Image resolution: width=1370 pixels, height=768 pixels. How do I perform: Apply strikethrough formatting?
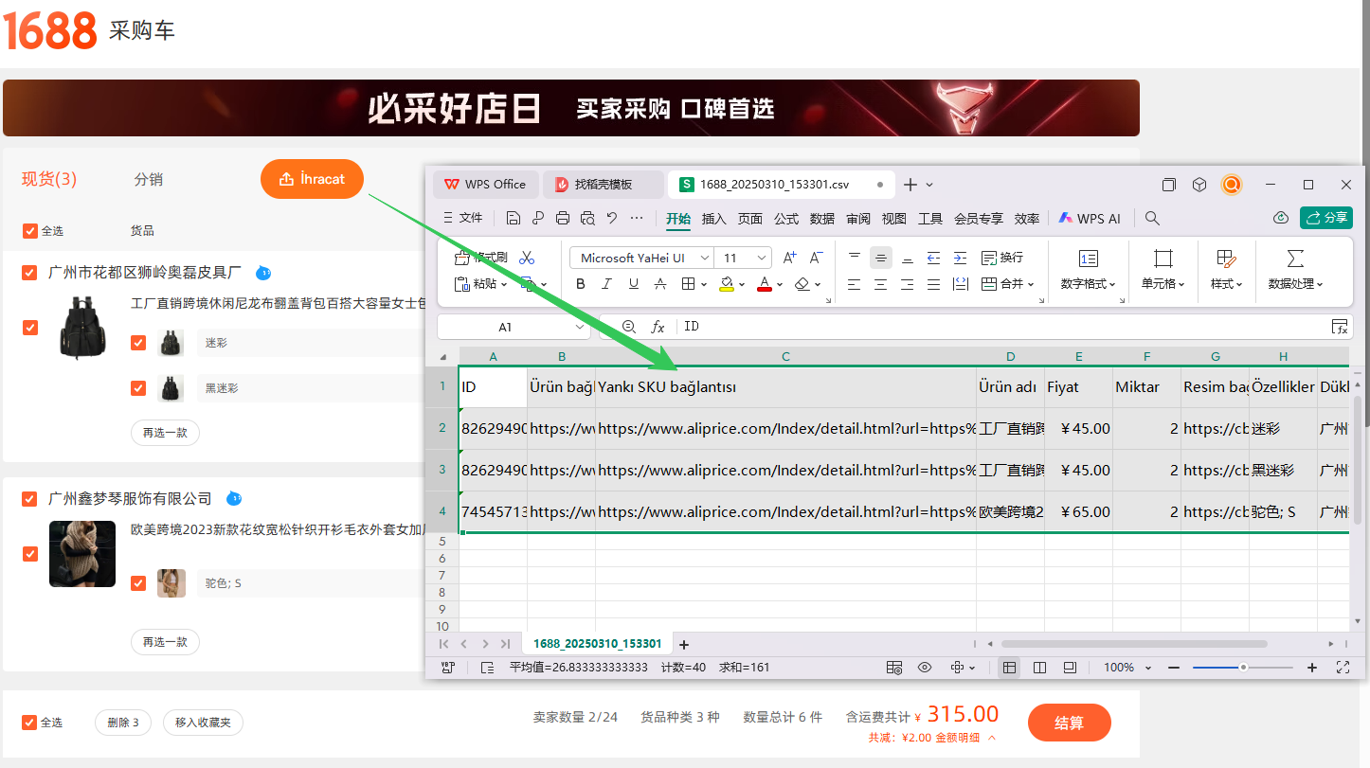(660, 284)
